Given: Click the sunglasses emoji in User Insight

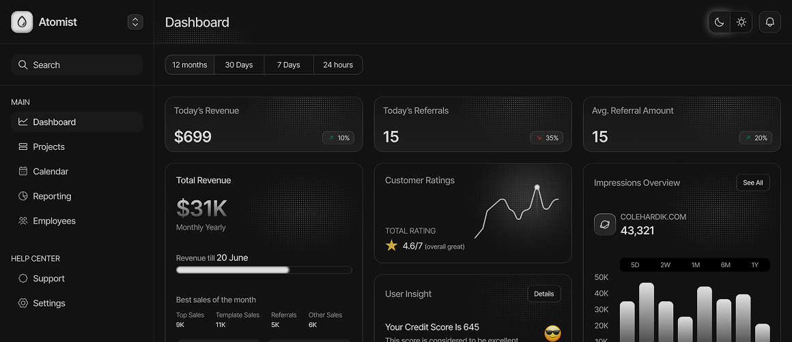Looking at the screenshot, I should (552, 333).
